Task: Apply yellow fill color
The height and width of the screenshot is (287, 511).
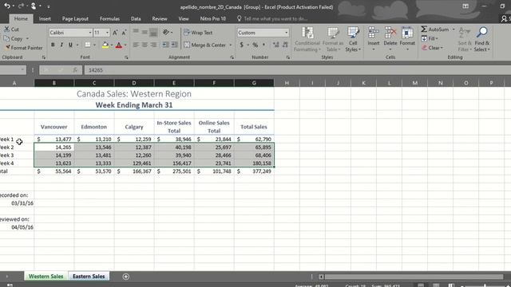Action: pos(105,45)
